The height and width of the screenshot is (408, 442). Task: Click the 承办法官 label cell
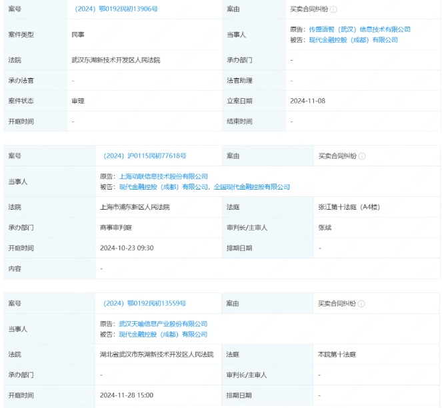pos(35,81)
